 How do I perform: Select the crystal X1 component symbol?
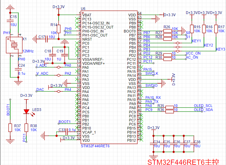(x=14, y=45)
